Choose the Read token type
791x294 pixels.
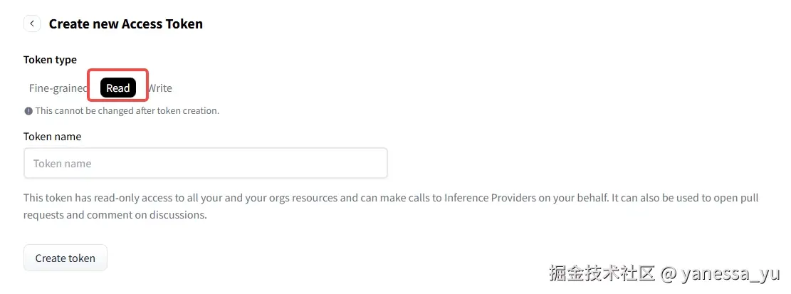118,88
